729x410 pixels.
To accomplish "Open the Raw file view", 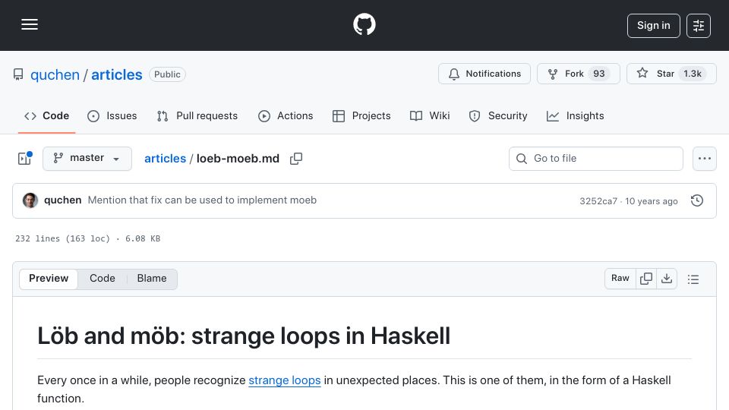I will [620, 278].
